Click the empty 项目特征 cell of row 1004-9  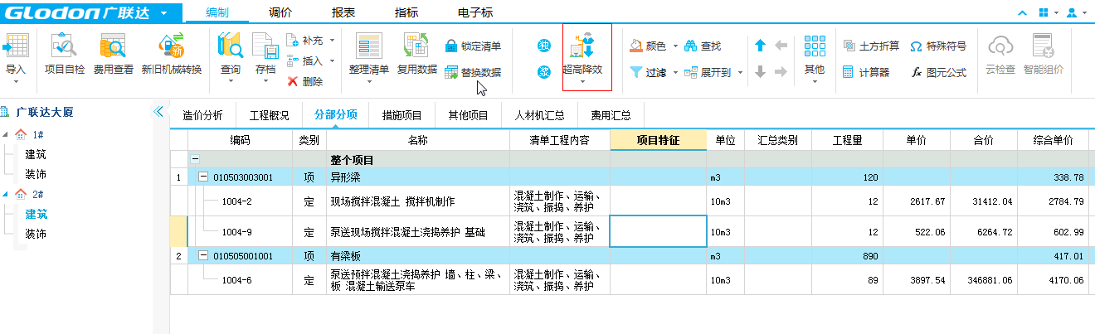point(658,231)
